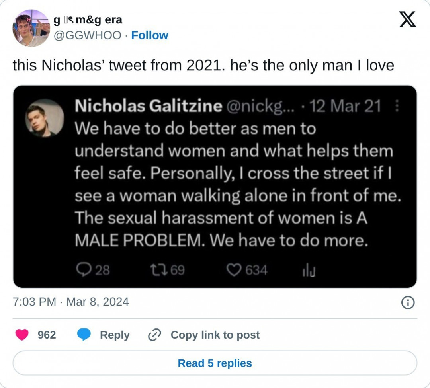Click the 7:03 PM · Mar 8, 2024 timestamp
The image size is (430, 388).
[x=71, y=302]
